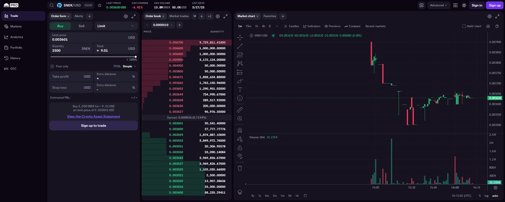Select the brush drawing tool
Image resolution: width=505 pixels, height=202 pixels.
click(x=240, y=80)
